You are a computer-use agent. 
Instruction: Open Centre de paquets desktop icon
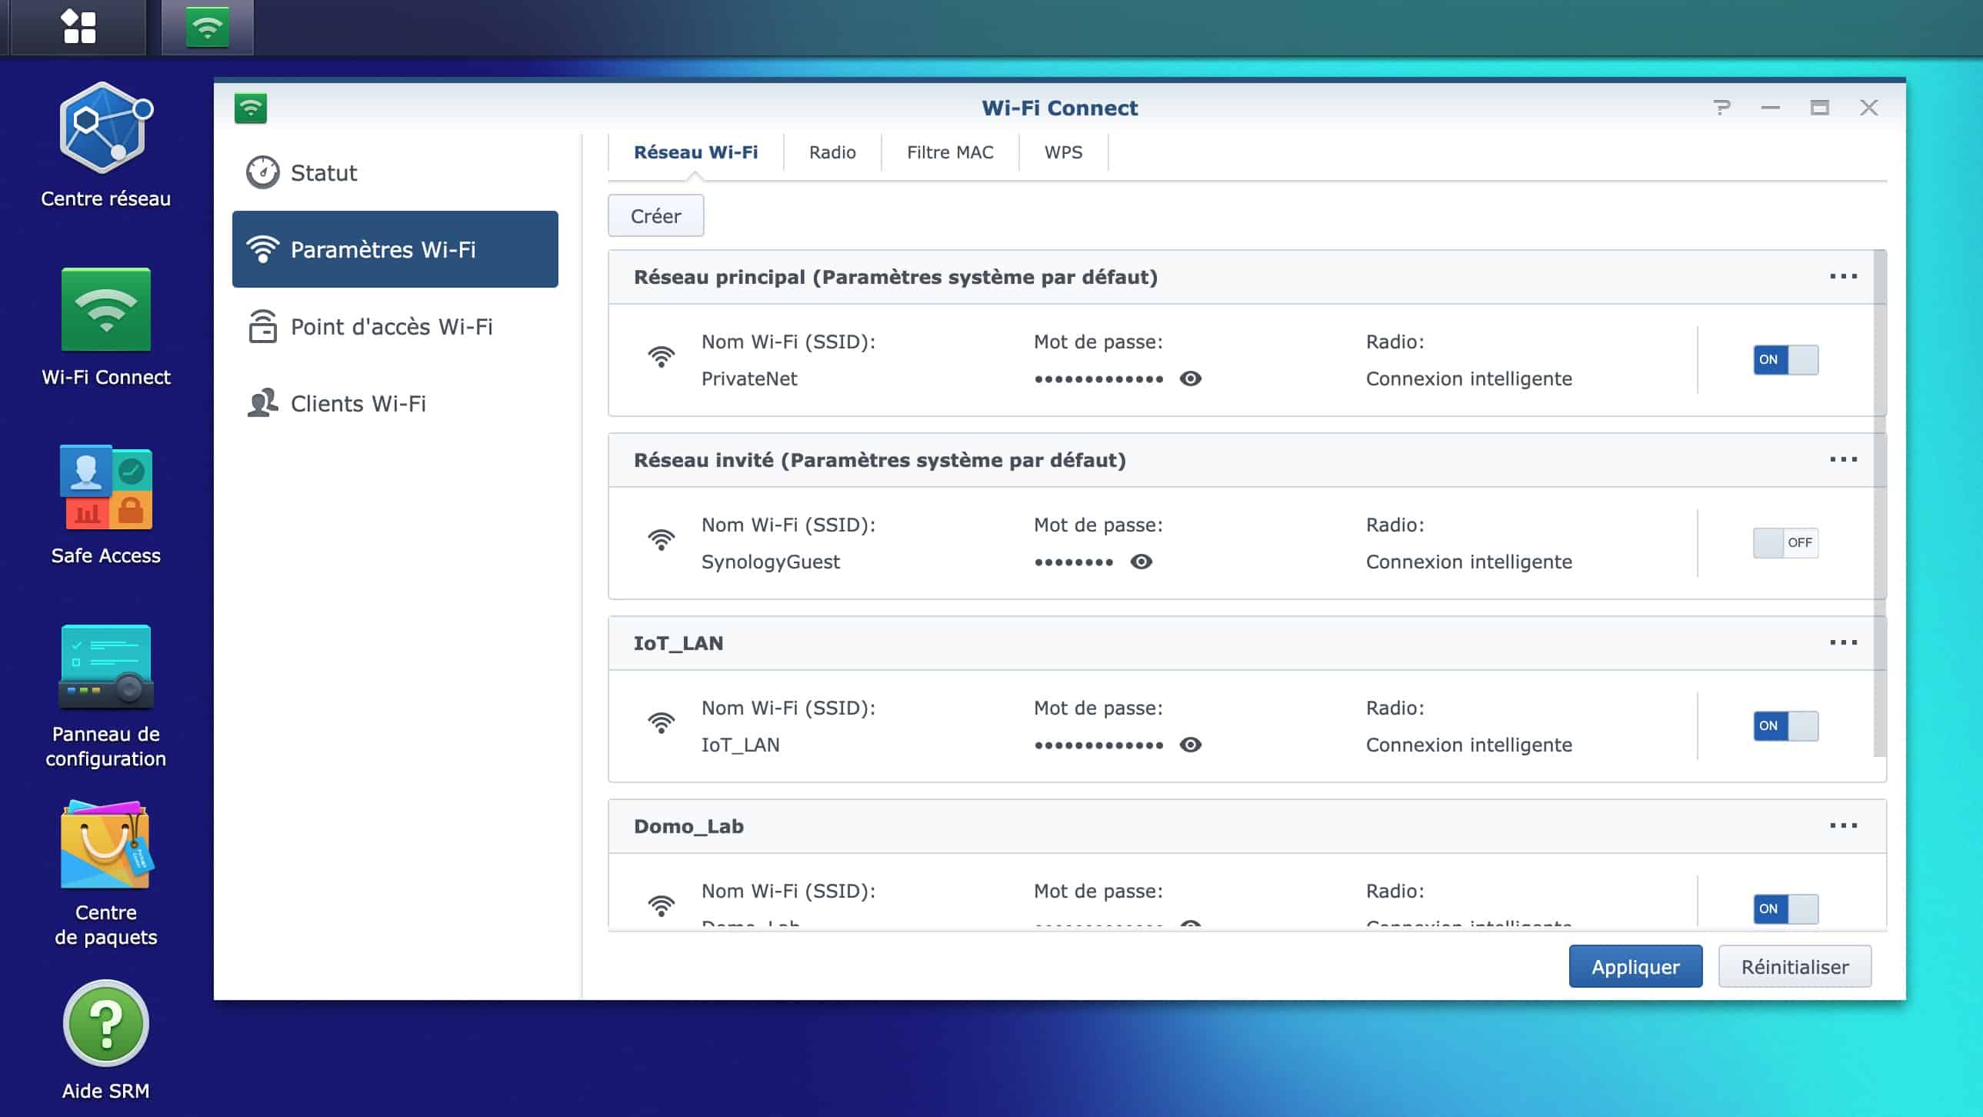105,875
